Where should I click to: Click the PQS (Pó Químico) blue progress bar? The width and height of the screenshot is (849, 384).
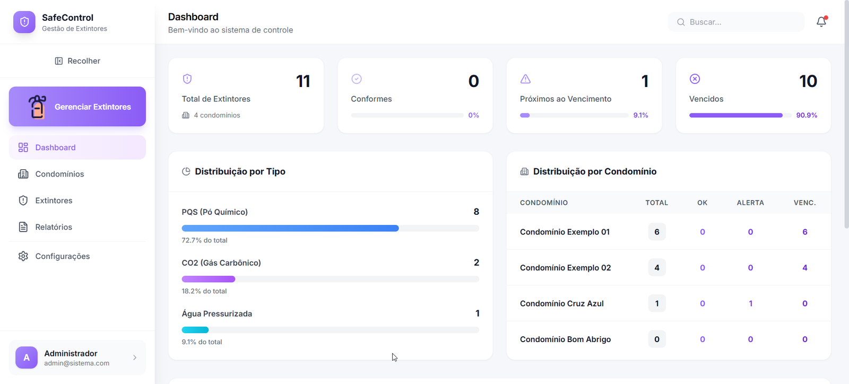(x=290, y=228)
